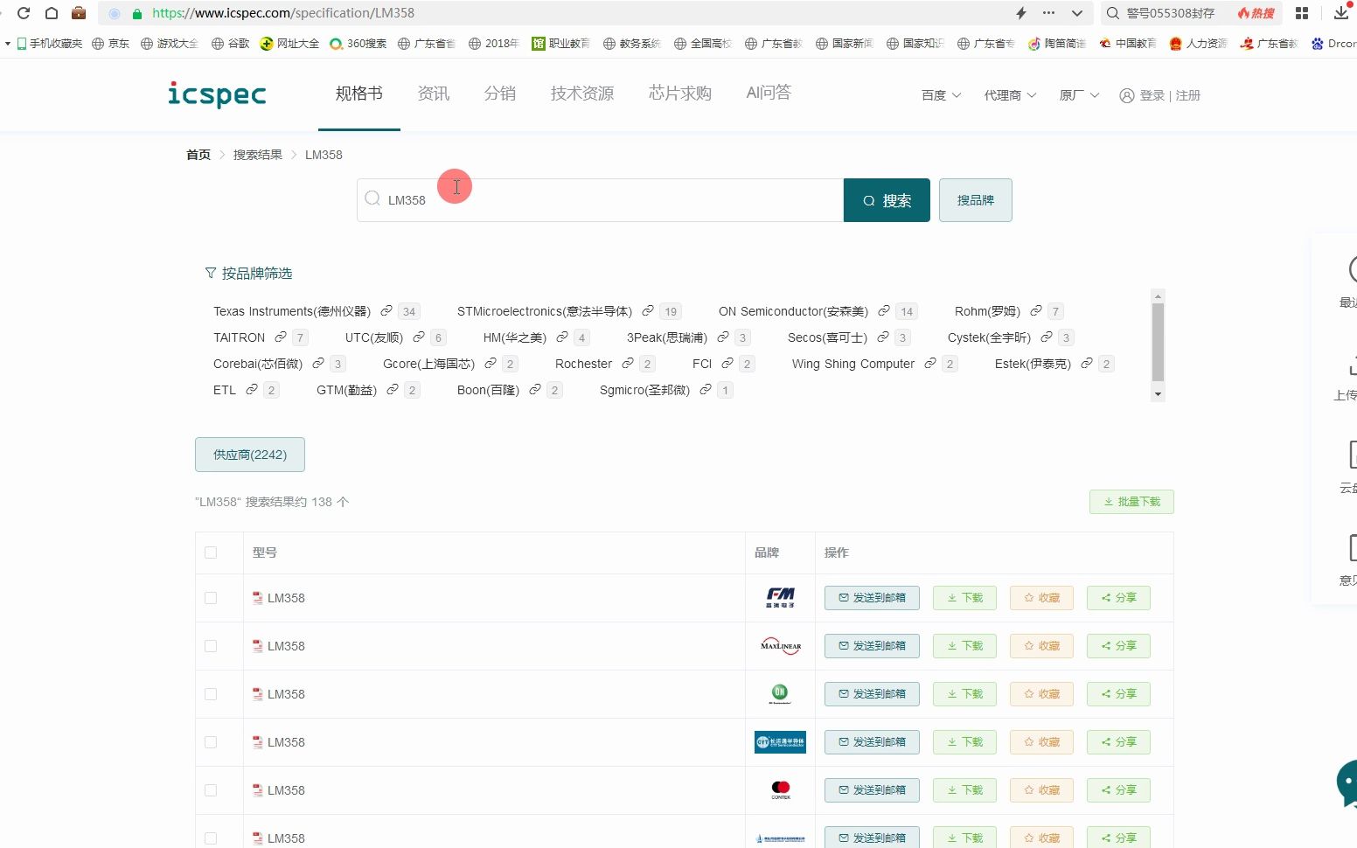Click 发送到邮箱 in the first row

(x=872, y=598)
